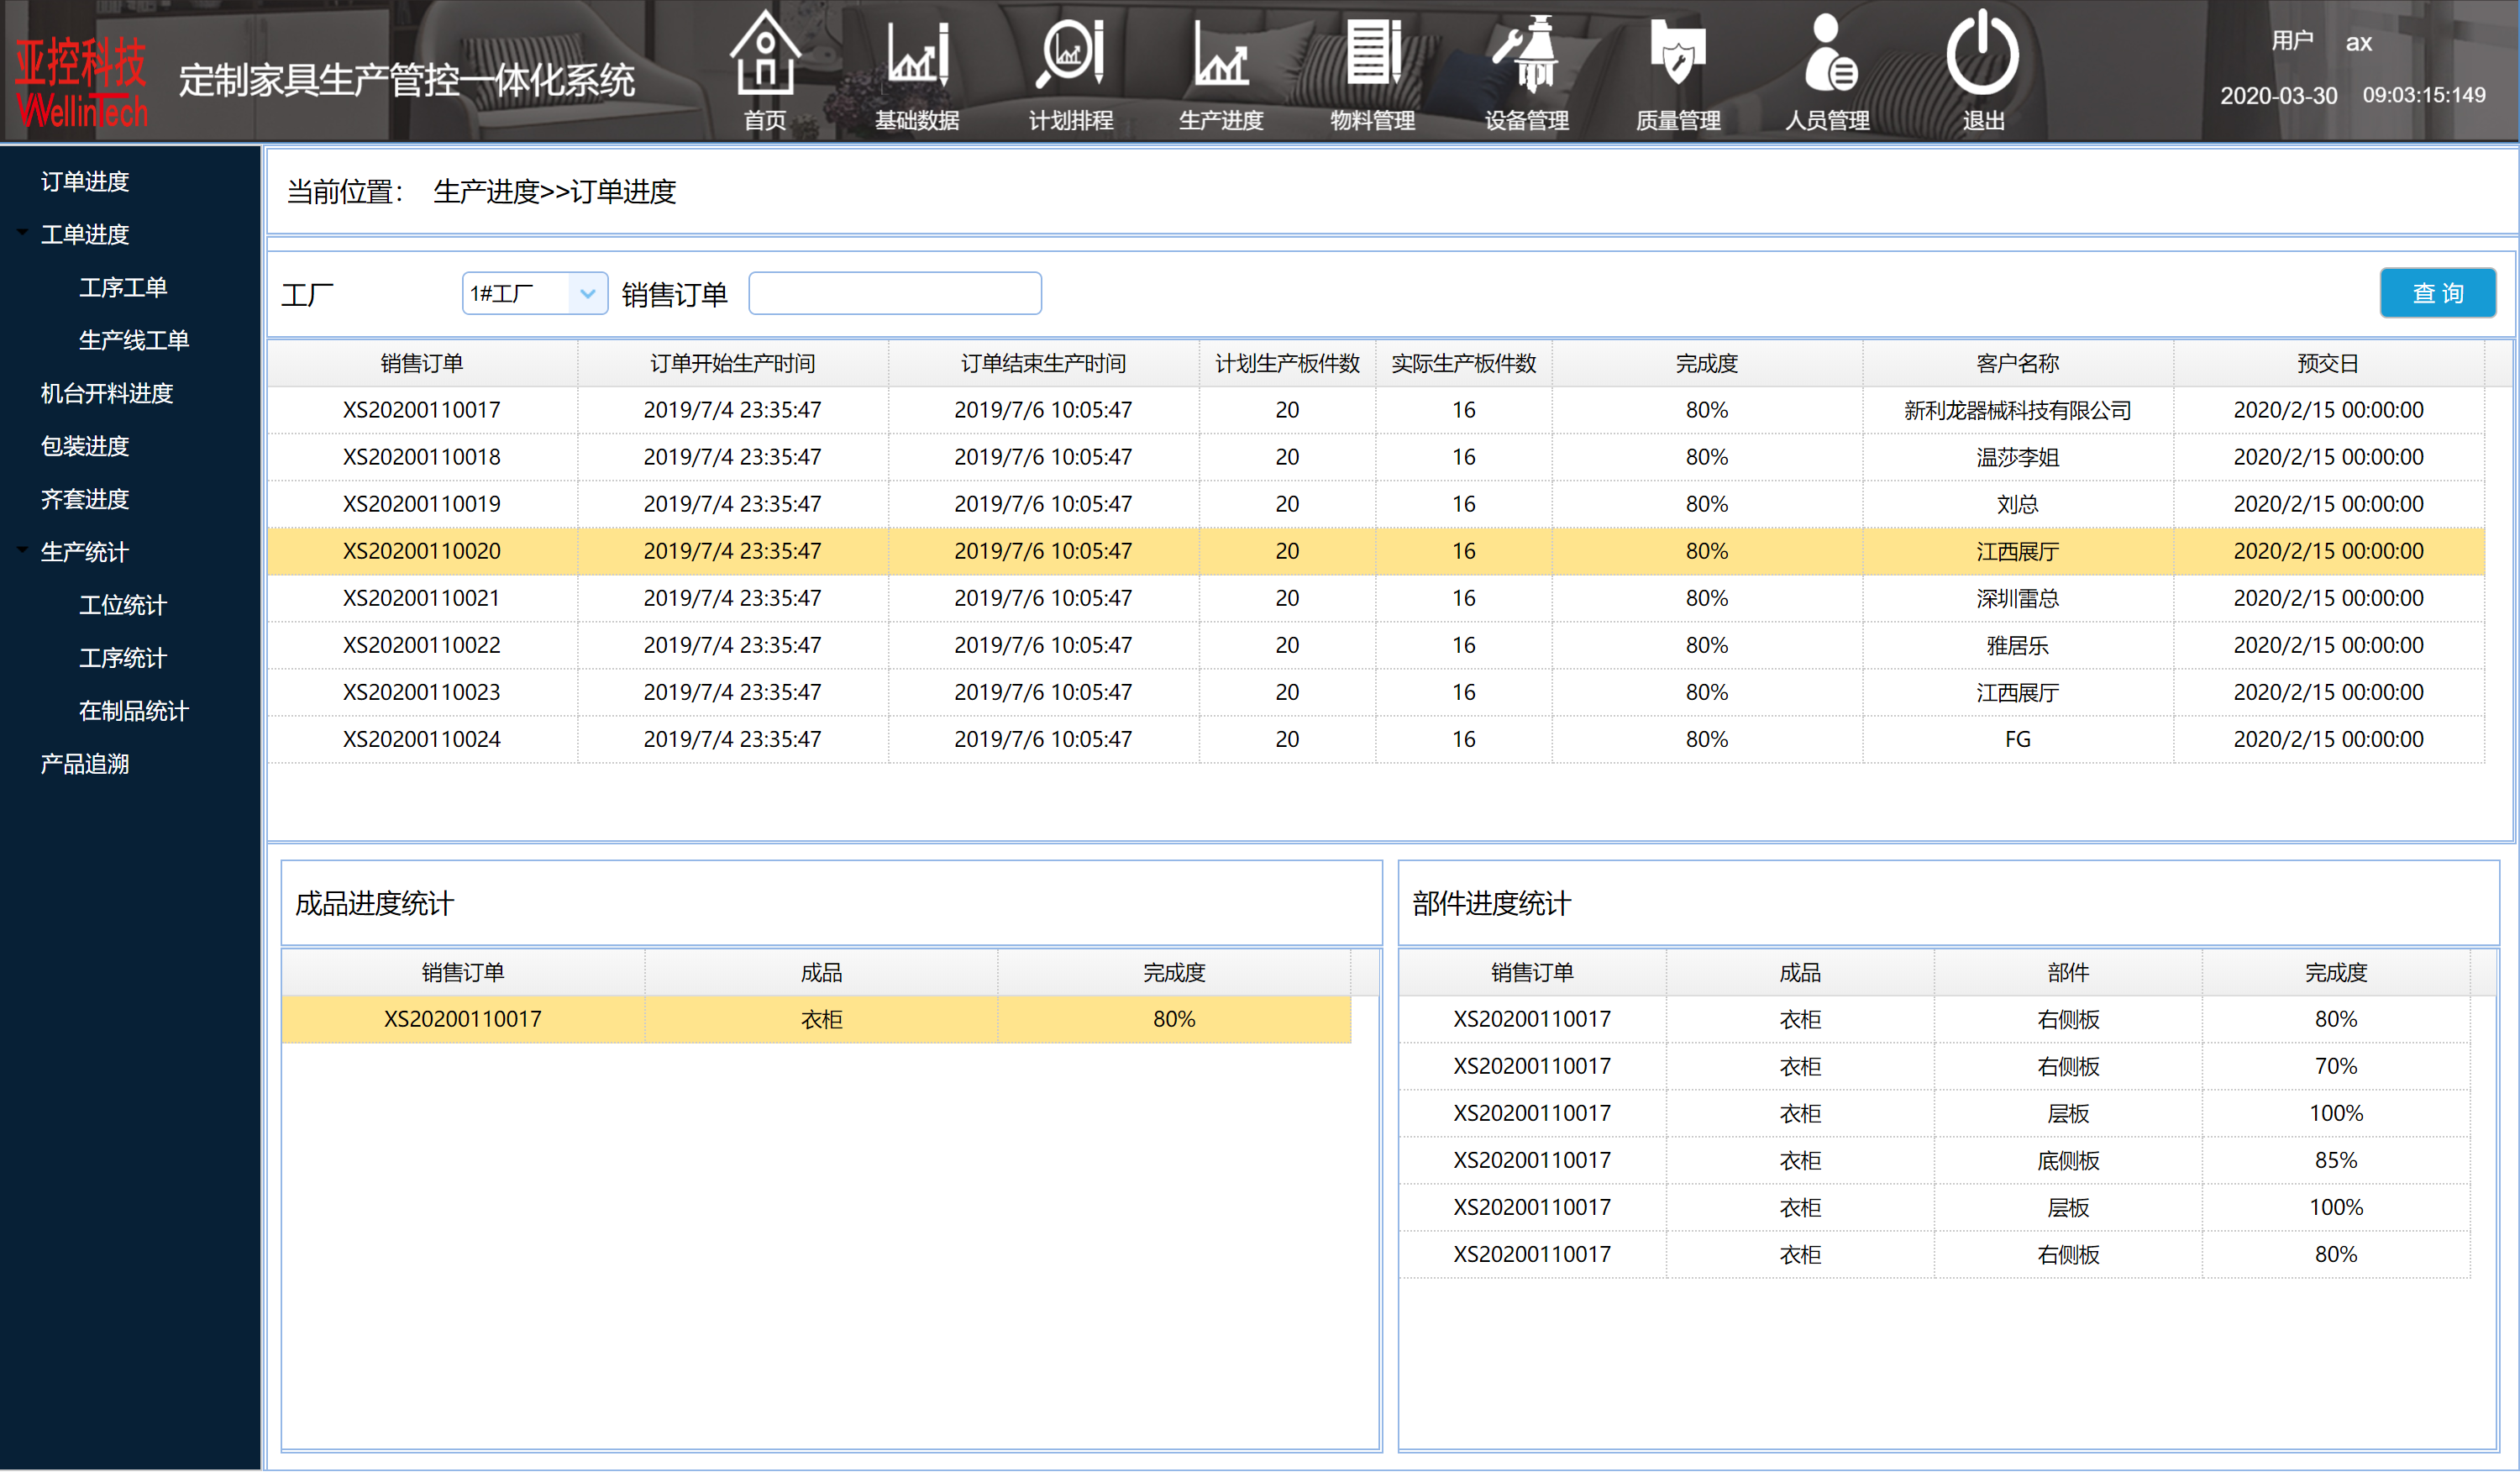
Task: Collapse the 工单进度 tree node
Action: click(x=22, y=233)
